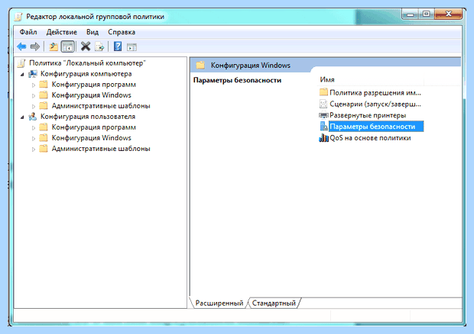Open the Вид menu
This screenshot has height=334, width=474.
(x=93, y=32)
